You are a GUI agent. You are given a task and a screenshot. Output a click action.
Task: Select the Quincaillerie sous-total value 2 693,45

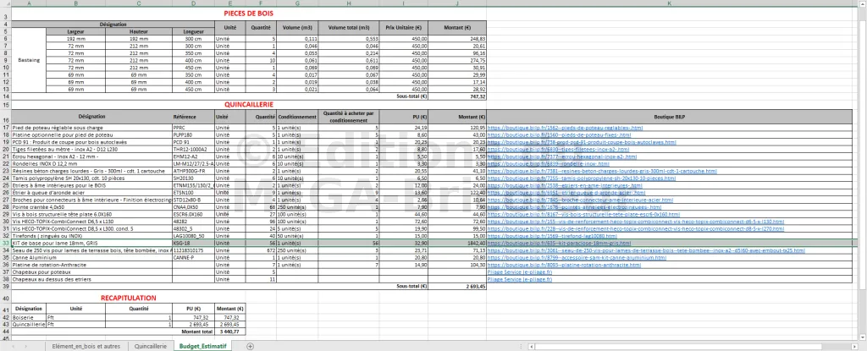tap(458, 288)
